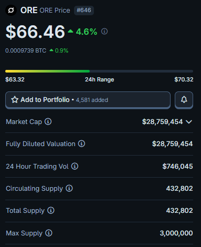Viewport: 201px width, 247px height.
Task: Click the Max Supply label
Action: coord(24,233)
